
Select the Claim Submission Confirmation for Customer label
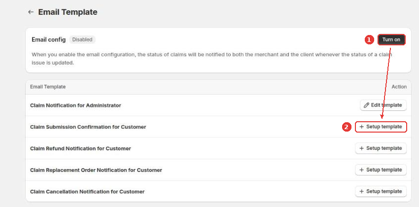click(88, 127)
